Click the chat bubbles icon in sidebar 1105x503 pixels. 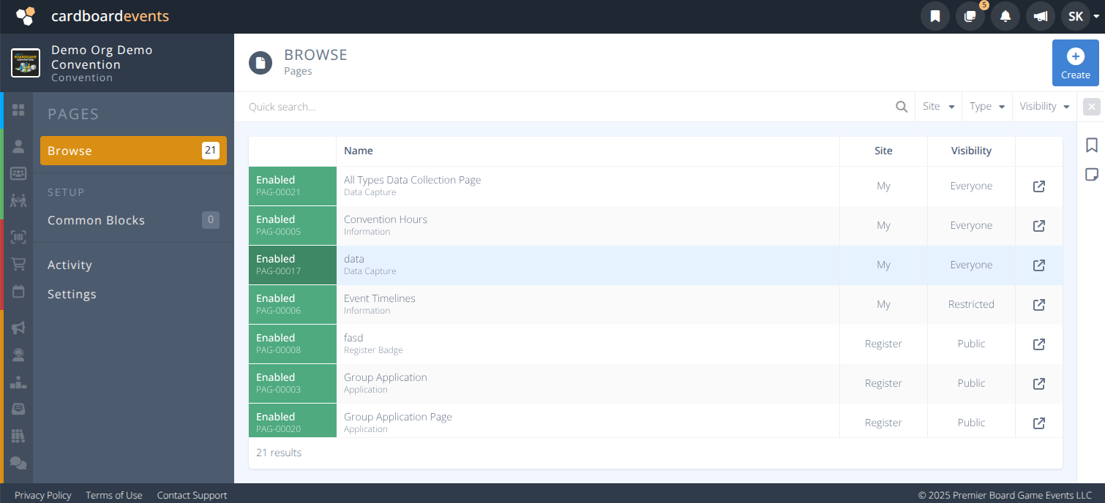pyautogui.click(x=18, y=463)
